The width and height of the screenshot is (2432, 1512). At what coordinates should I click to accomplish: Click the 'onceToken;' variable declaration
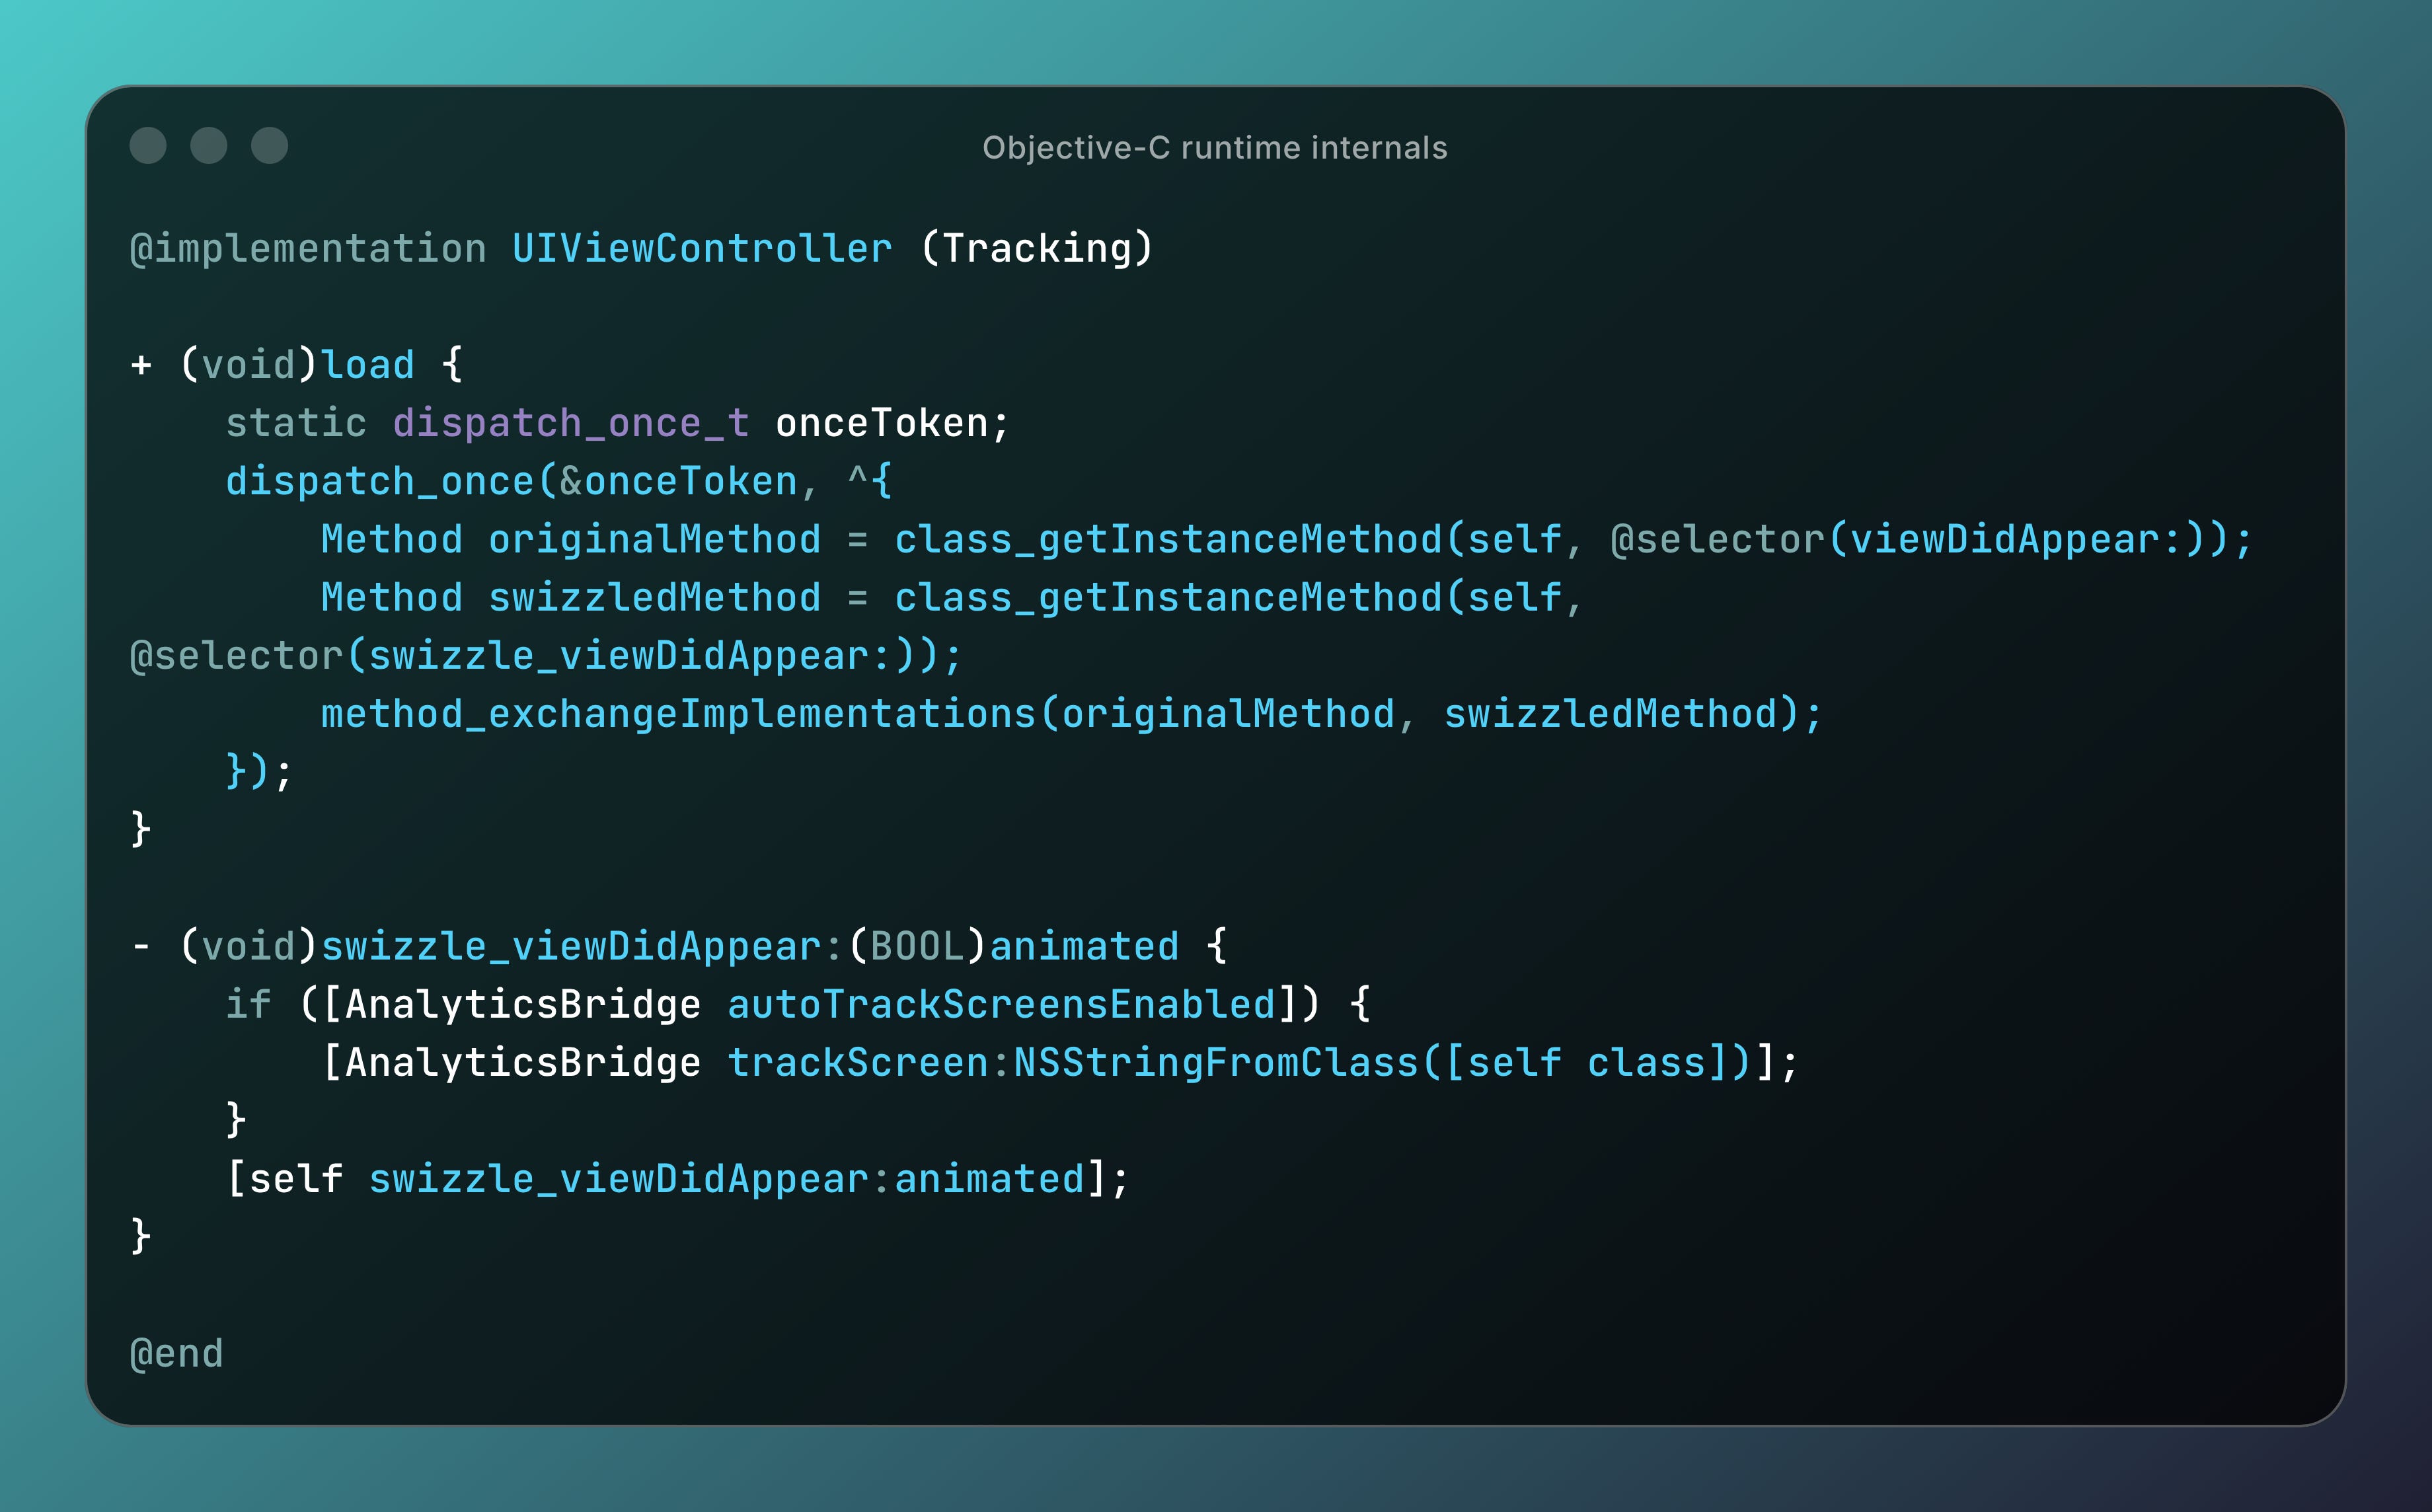893,424
